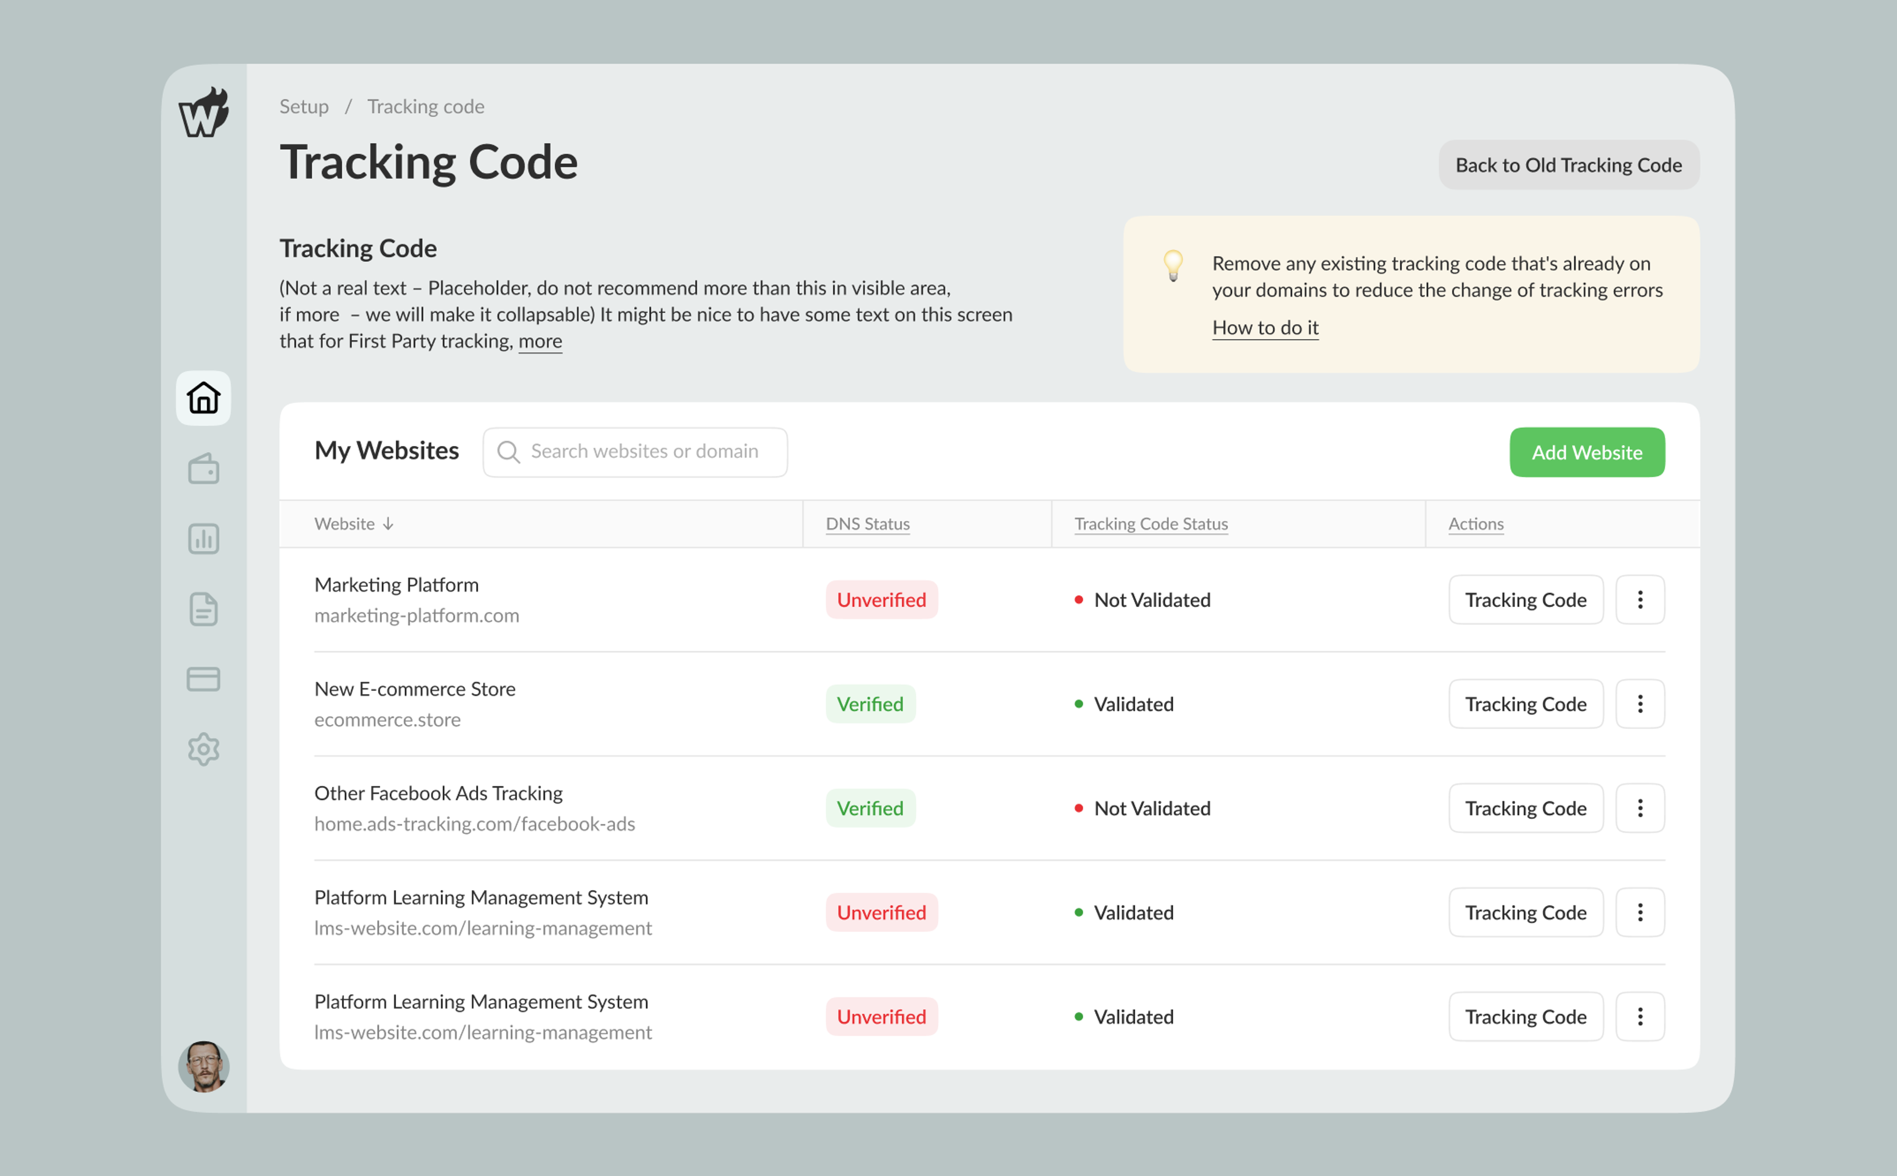Click the Add Website button

coord(1587,452)
